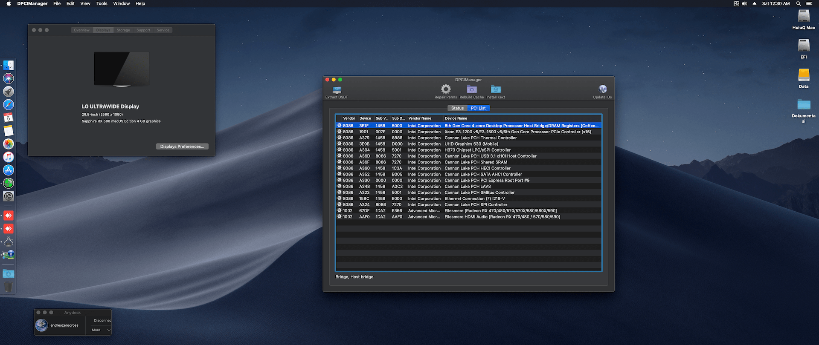
Task: Click the Displays Preferences button
Action: [182, 147]
